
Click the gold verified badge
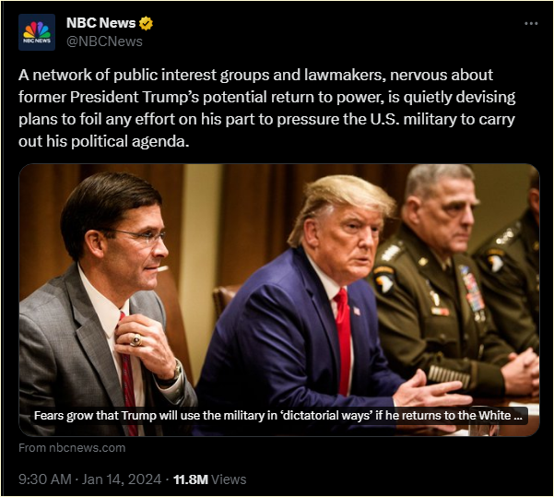click(x=147, y=23)
